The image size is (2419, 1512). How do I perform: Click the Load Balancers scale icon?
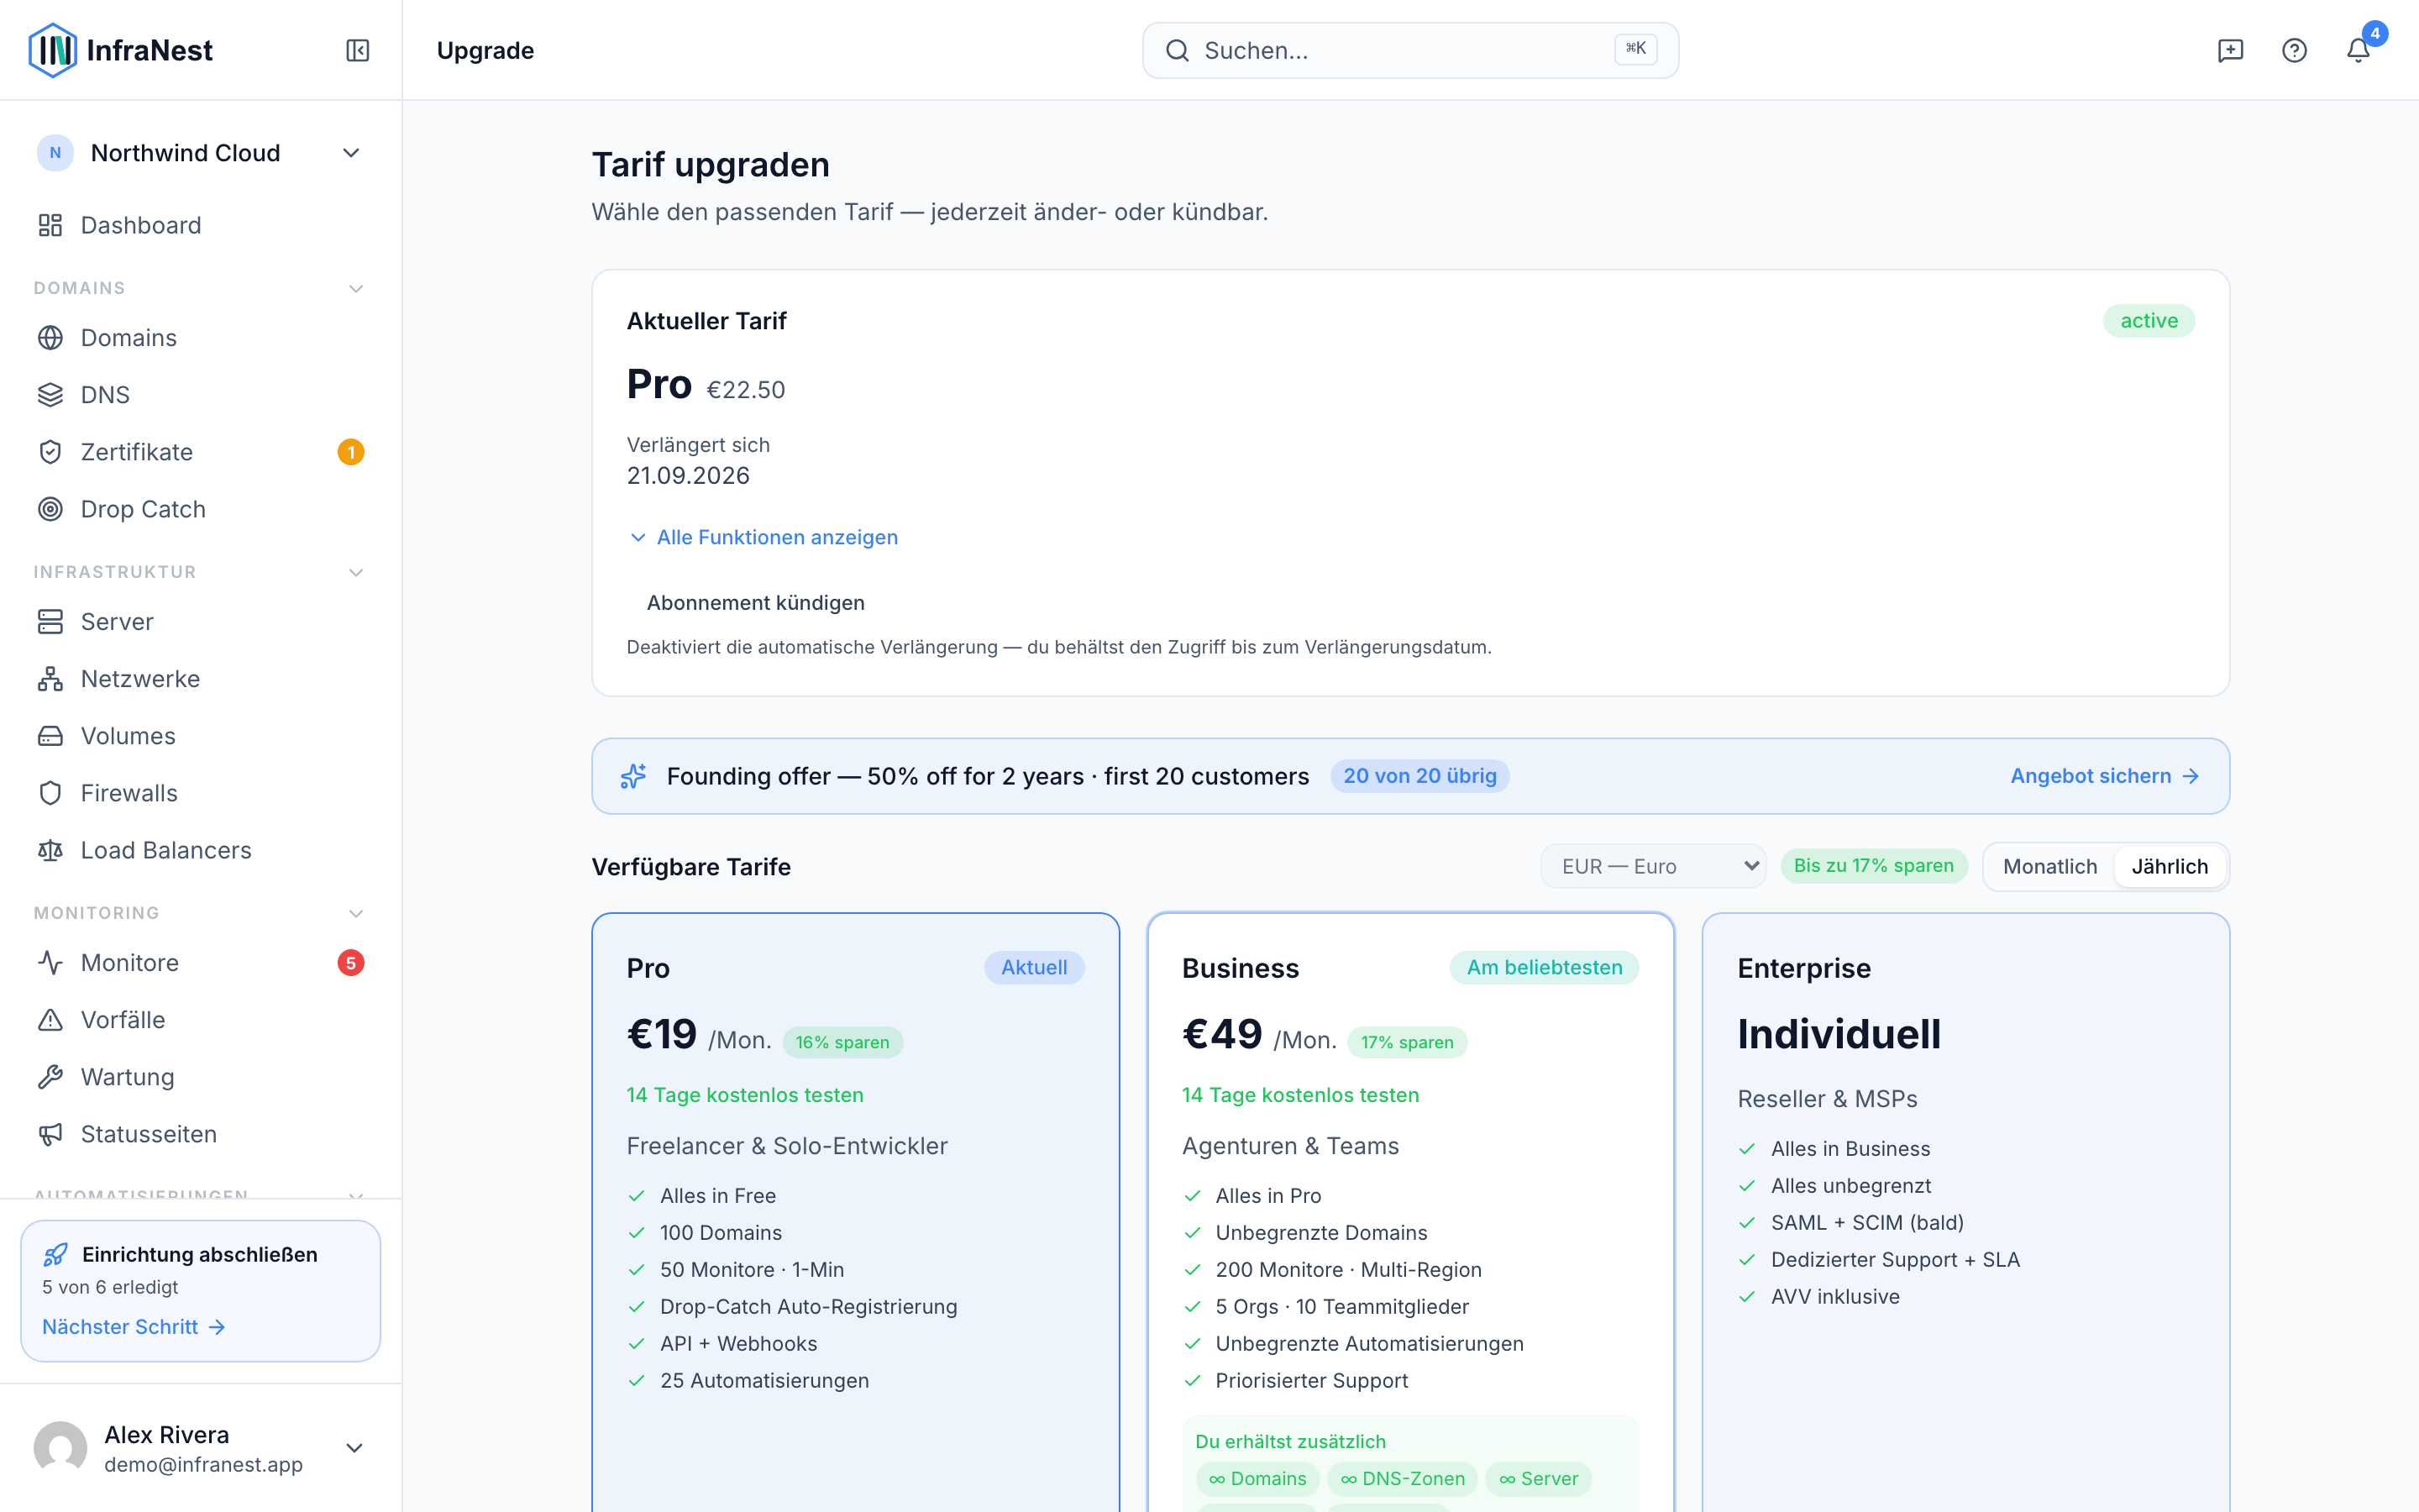[50, 850]
